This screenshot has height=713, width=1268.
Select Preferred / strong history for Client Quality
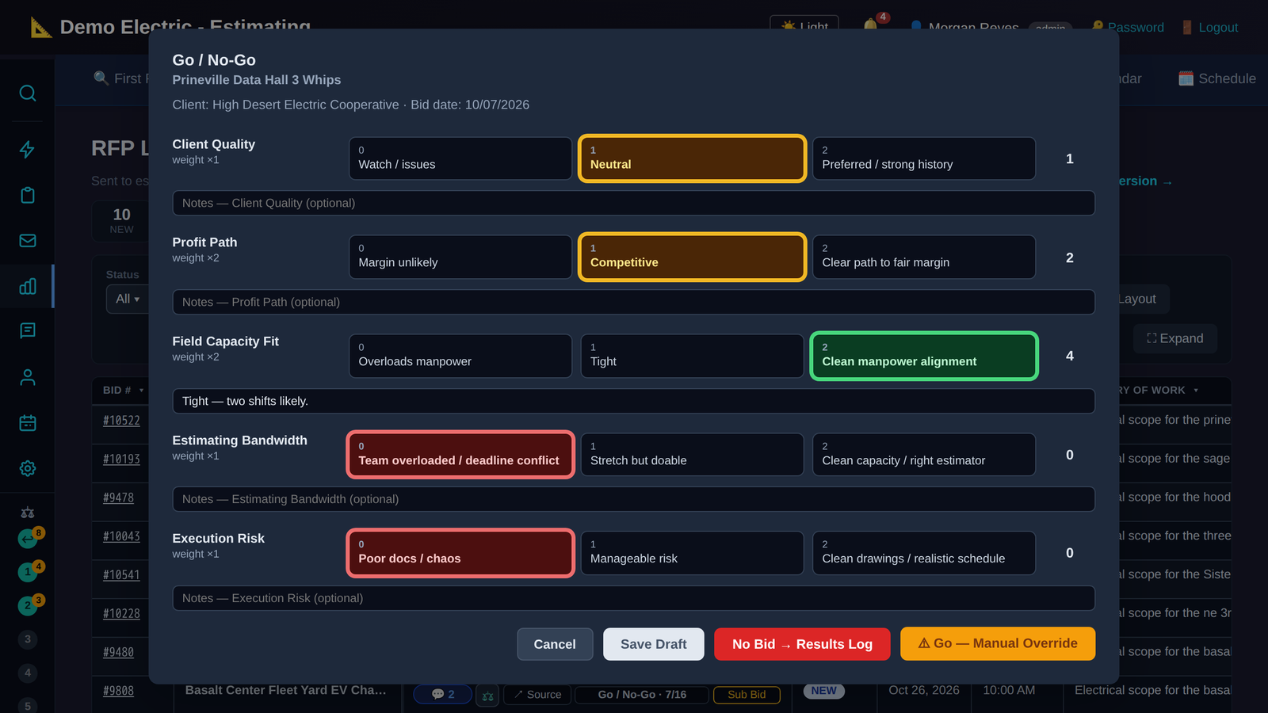(924, 158)
